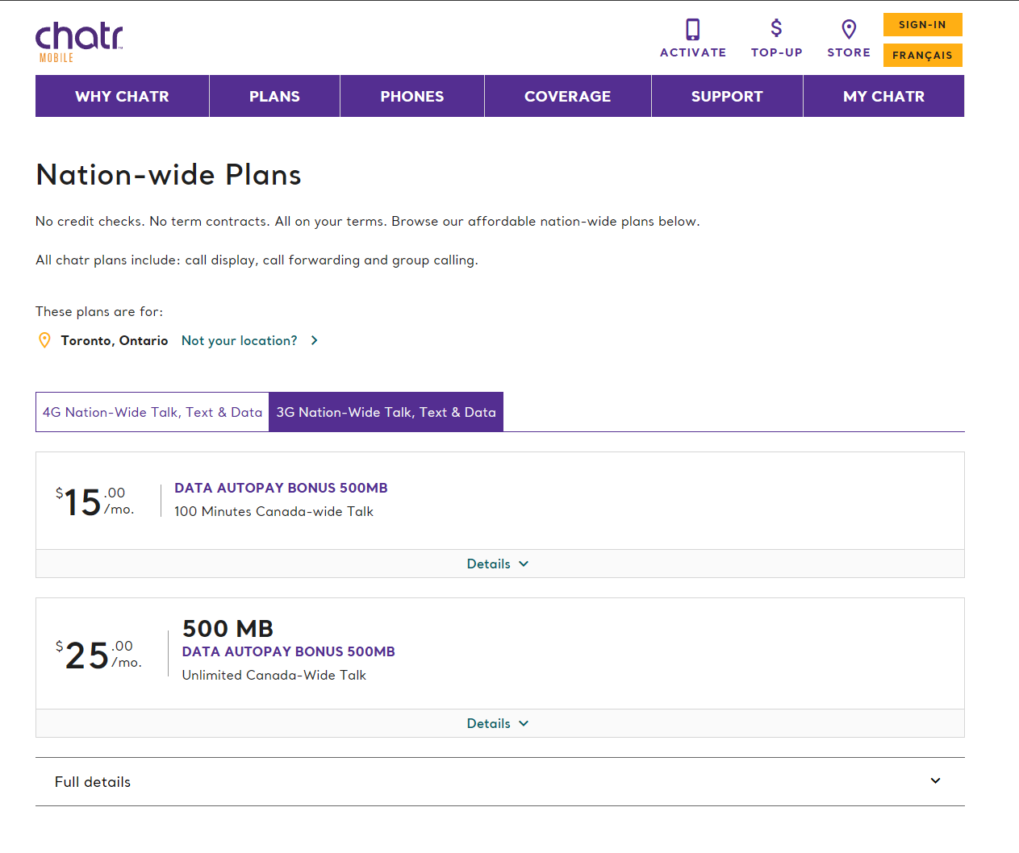Click the chatr mobile logo
1019x853 pixels.
(79, 43)
